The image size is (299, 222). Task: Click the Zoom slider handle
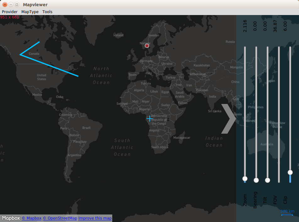tap(245, 179)
